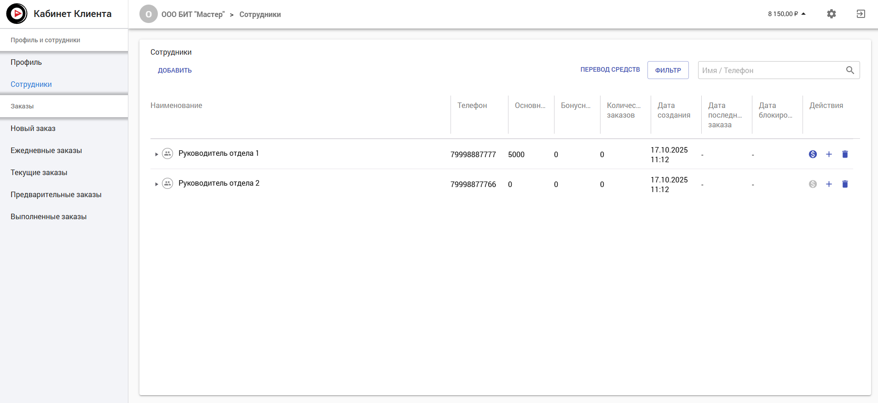Image resolution: width=878 pixels, height=403 pixels.
Task: Delete Руководитель отдела 1 via trash icon
Action: coord(845,154)
